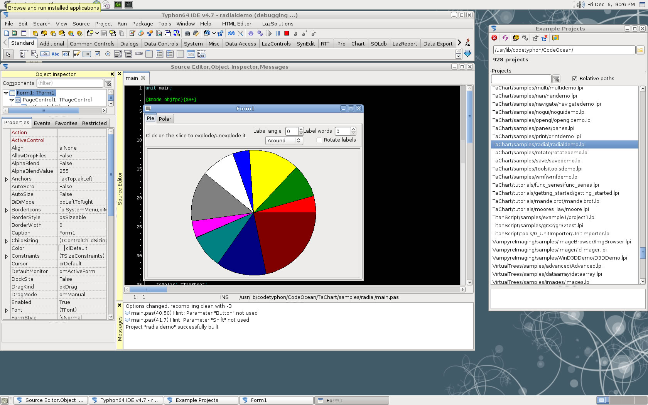The height and width of the screenshot is (405, 648).
Task: Click the remove-tree-node icon in Example Projects
Action: coord(545,38)
